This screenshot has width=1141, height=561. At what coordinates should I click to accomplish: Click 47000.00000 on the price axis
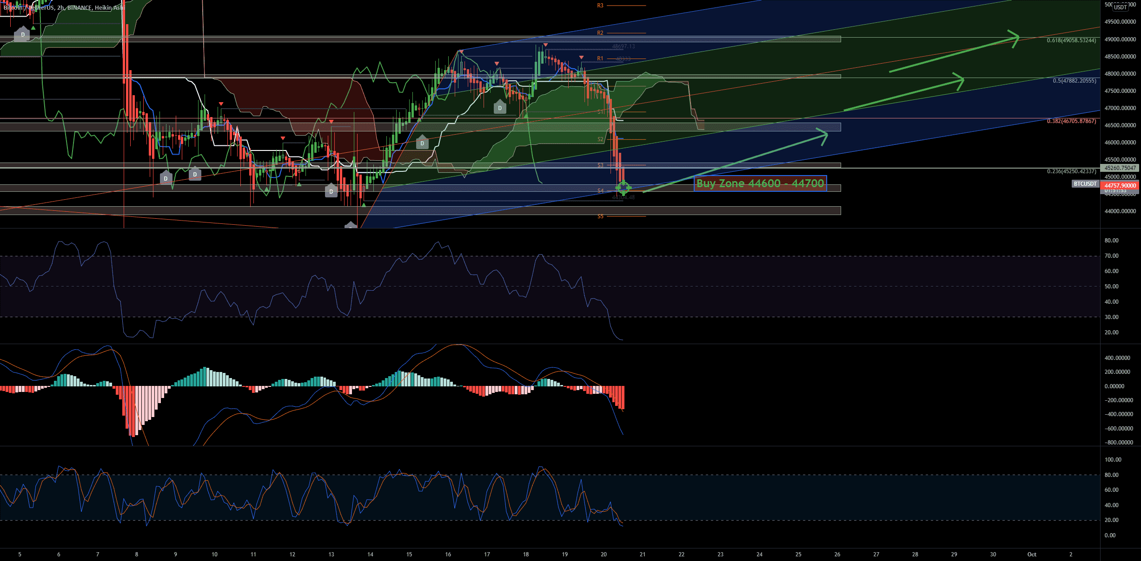[x=1120, y=108]
